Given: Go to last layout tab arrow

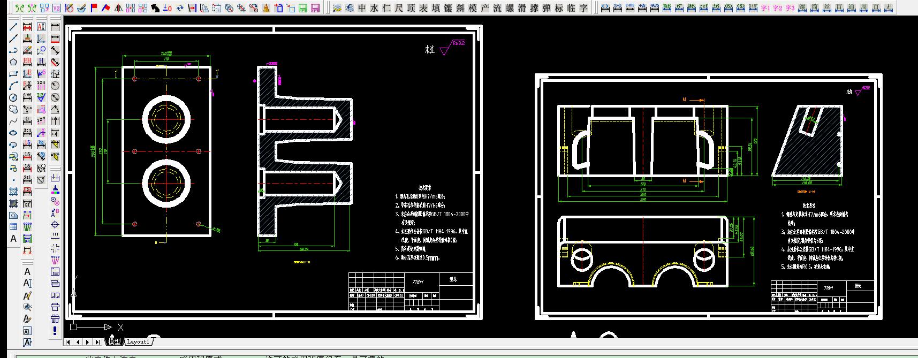Looking at the screenshot, I should point(97,341).
